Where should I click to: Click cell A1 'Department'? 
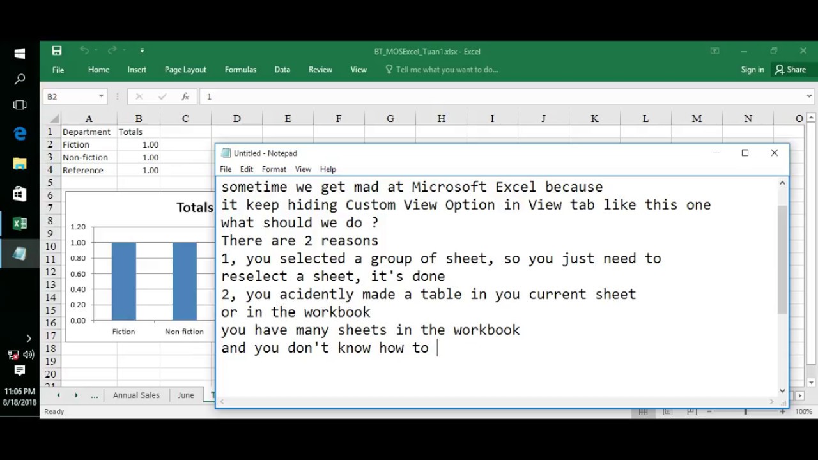tap(89, 132)
